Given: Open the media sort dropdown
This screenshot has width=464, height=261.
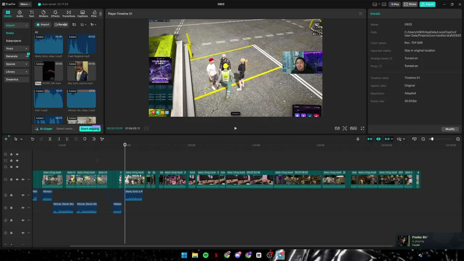Looking at the screenshot, I should (x=83, y=25).
